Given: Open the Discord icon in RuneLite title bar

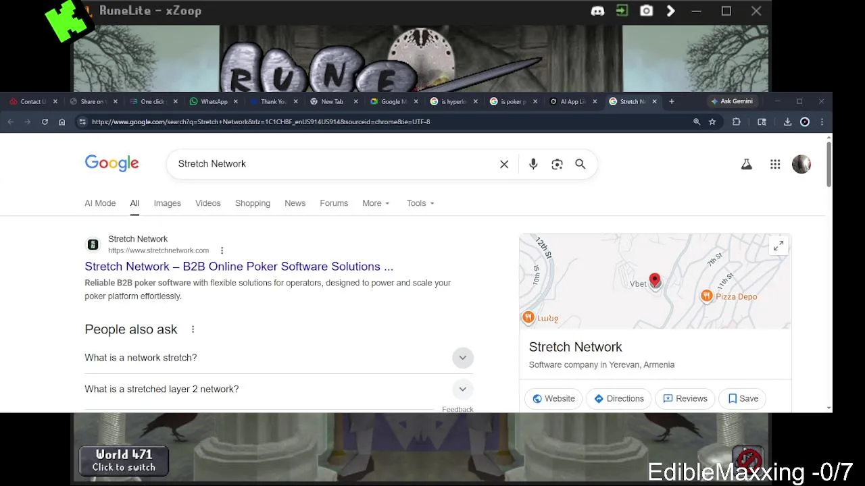Looking at the screenshot, I should coord(597,11).
